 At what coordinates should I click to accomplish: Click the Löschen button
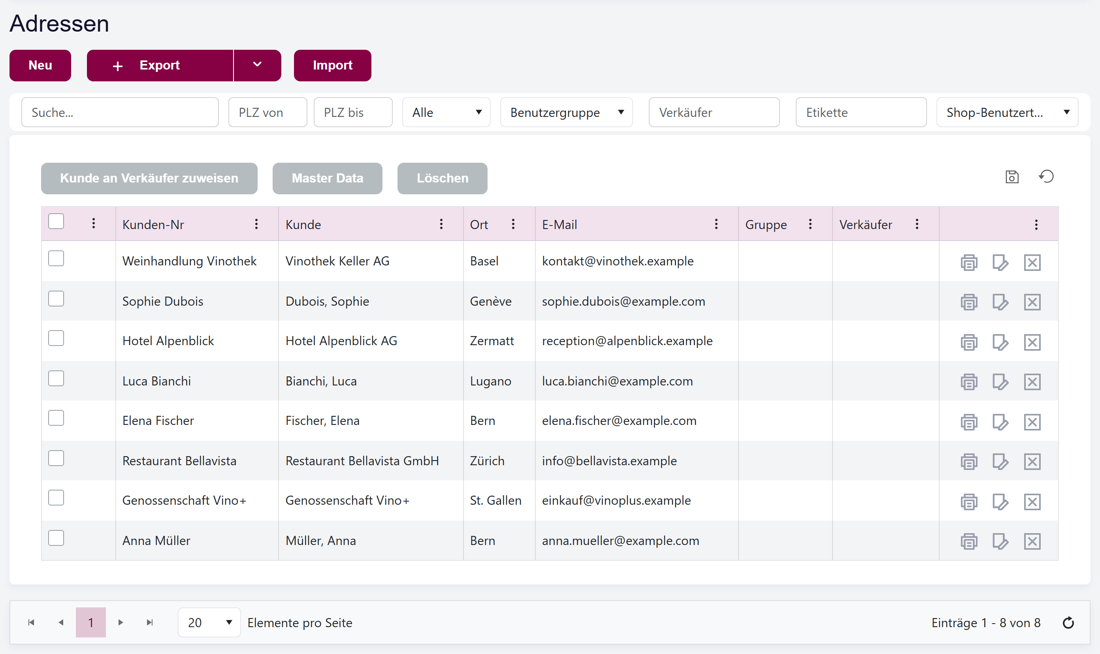point(442,178)
